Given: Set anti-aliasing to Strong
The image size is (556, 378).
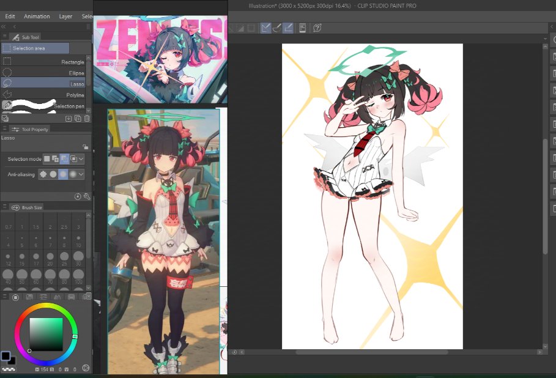Looking at the screenshot, I should click(73, 174).
